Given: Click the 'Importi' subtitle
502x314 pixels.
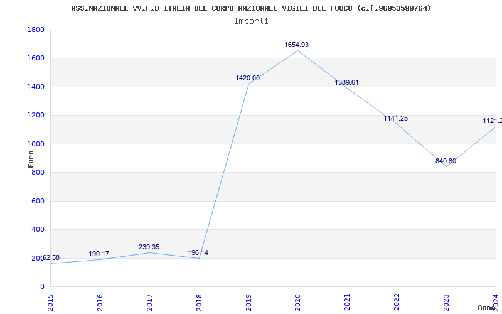Looking at the screenshot, I should pyautogui.click(x=251, y=21).
